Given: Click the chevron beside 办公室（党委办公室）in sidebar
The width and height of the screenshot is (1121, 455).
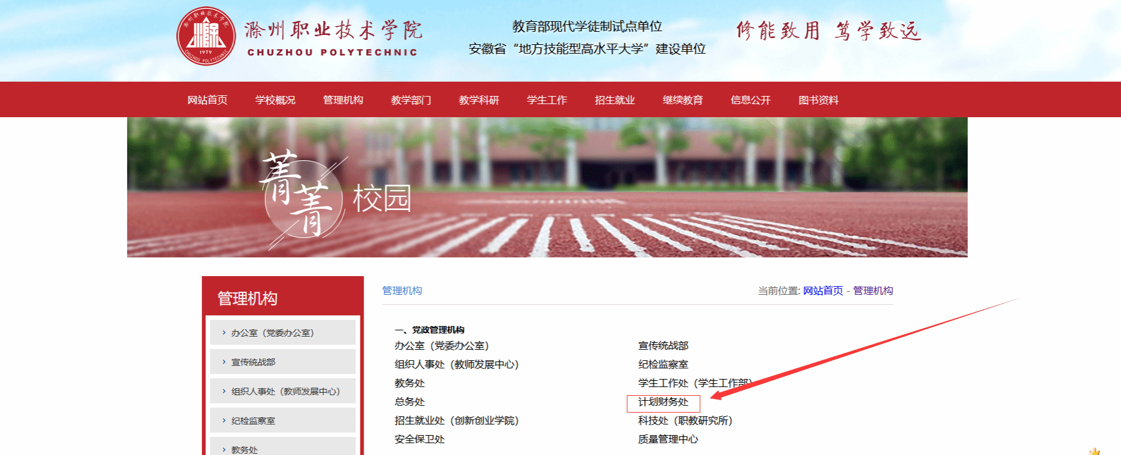Looking at the screenshot, I should [224, 333].
